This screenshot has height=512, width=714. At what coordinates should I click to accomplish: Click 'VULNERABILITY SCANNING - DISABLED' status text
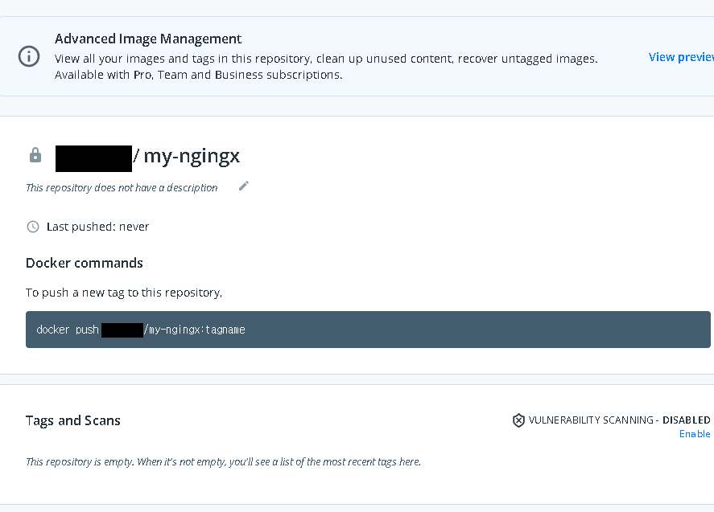tap(619, 420)
